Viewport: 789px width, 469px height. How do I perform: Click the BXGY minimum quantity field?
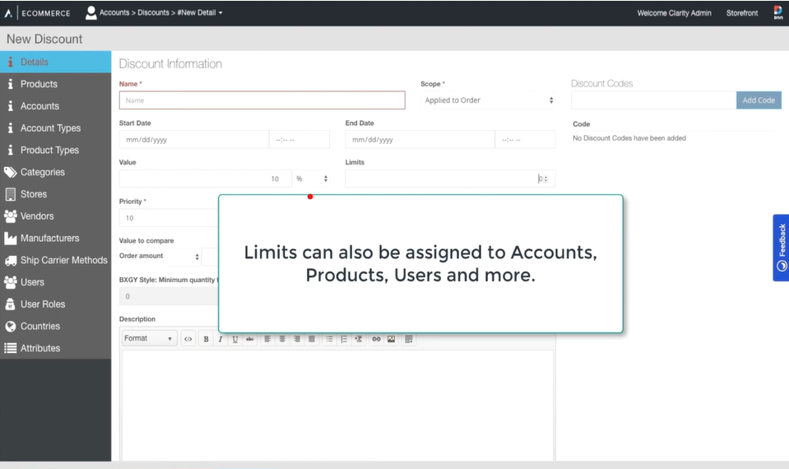pyautogui.click(x=169, y=296)
